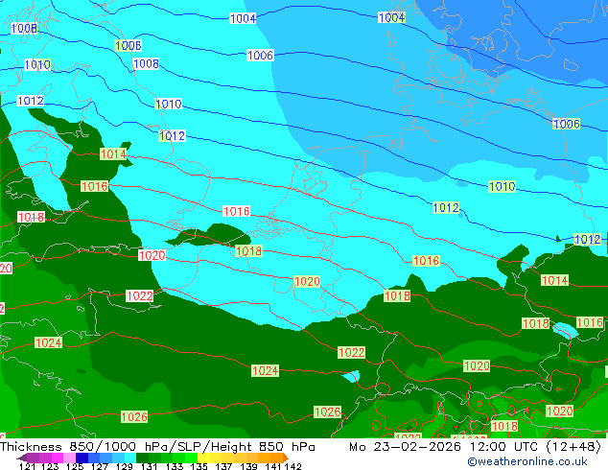Click the map title 'Thickness 850/1000 hPa/SLP/Height 850 hPa'
608x470 pixels.
(x=157, y=447)
